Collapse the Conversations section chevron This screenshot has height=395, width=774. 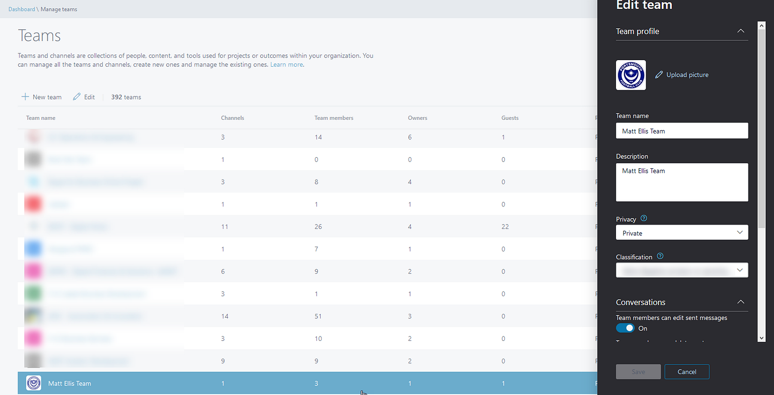tap(741, 302)
